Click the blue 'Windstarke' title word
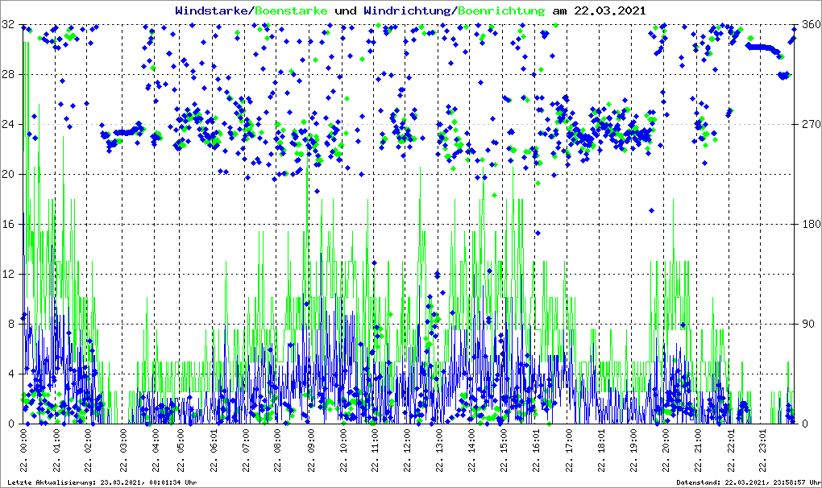 [214, 11]
